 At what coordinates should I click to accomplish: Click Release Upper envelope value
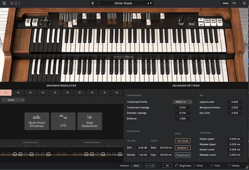pos(235,144)
